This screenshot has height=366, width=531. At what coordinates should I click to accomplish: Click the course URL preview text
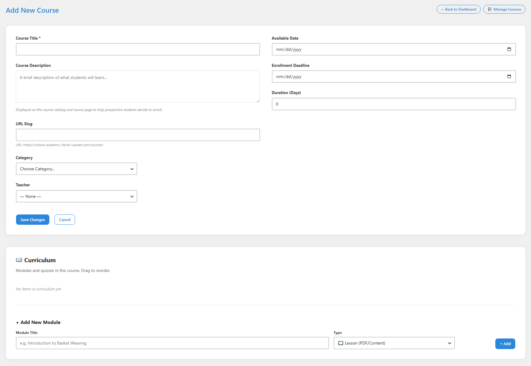pyautogui.click(x=60, y=145)
